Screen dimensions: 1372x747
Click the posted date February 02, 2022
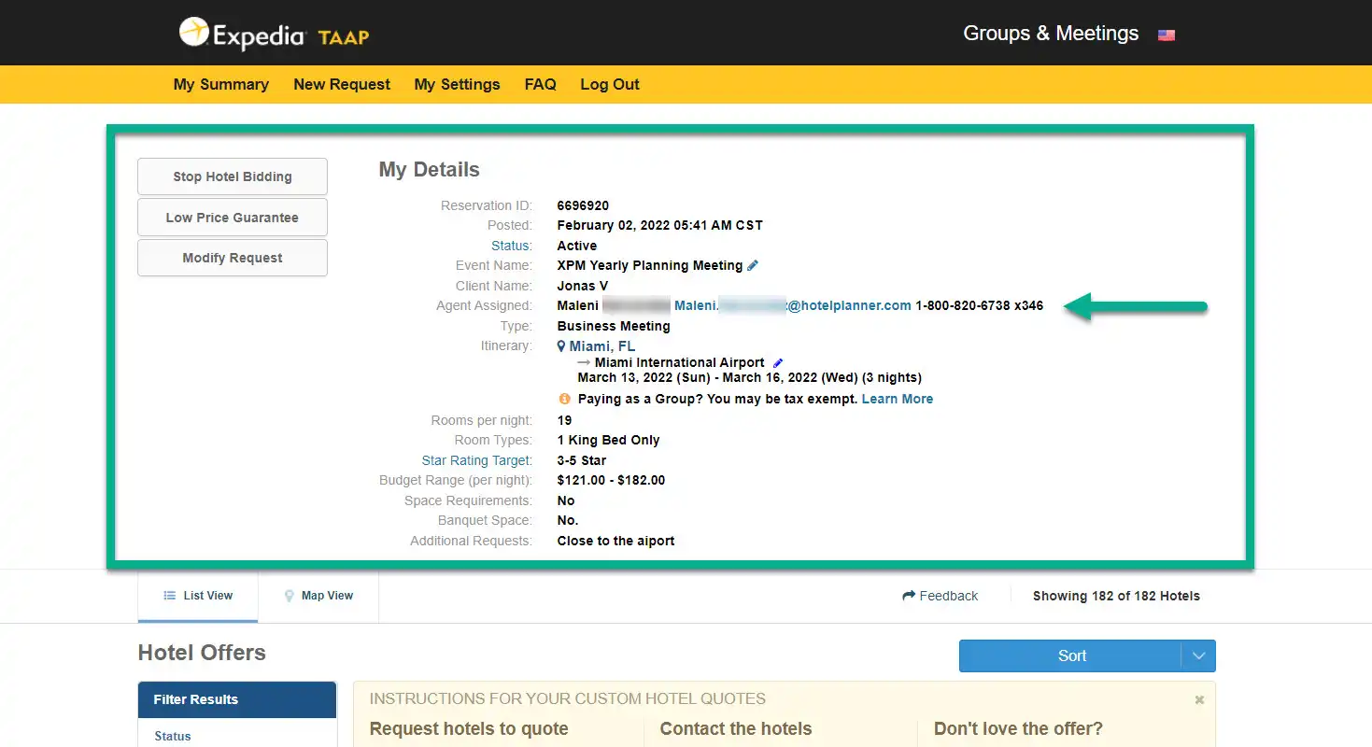point(659,225)
